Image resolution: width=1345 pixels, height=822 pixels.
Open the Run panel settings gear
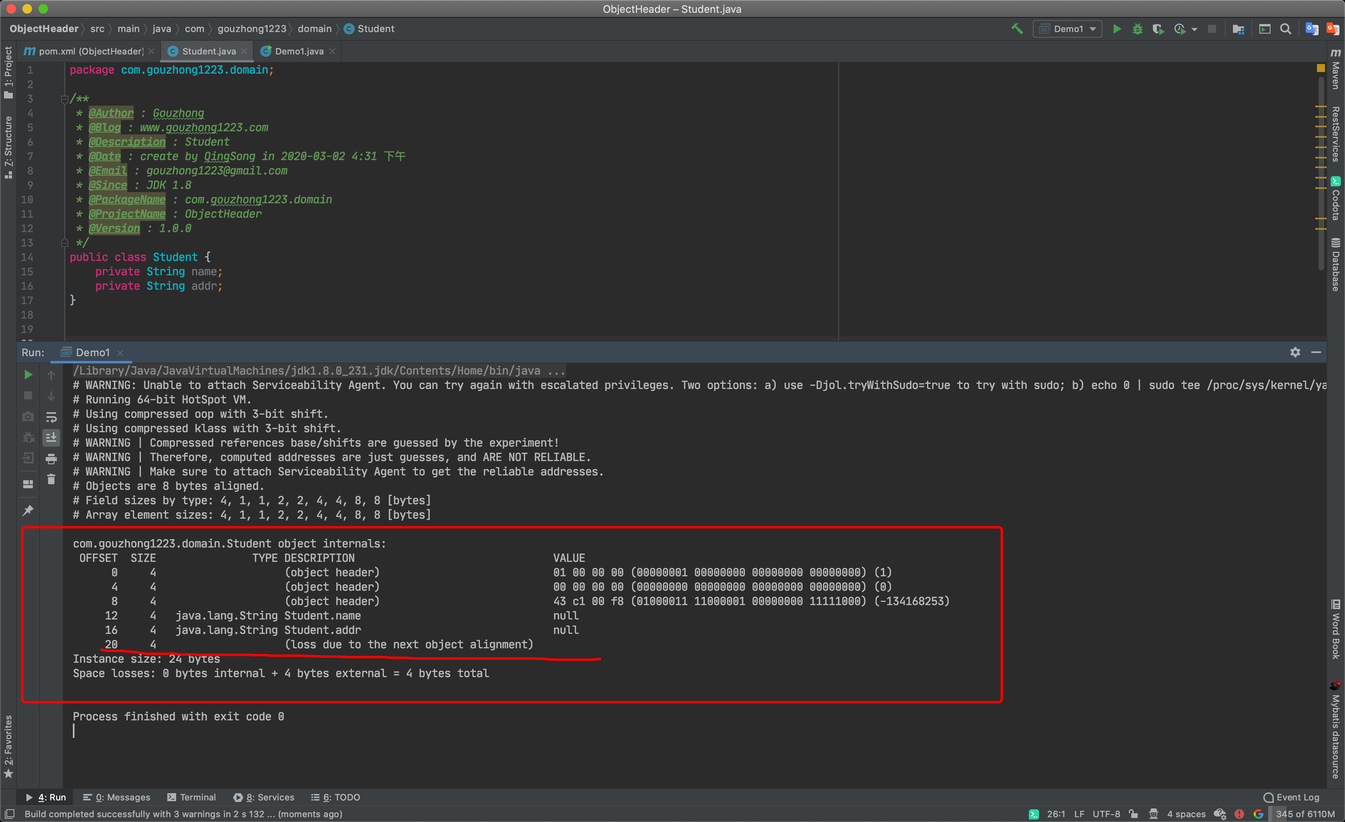tap(1295, 352)
